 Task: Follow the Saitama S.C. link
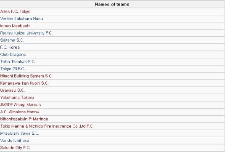(x=12, y=40)
